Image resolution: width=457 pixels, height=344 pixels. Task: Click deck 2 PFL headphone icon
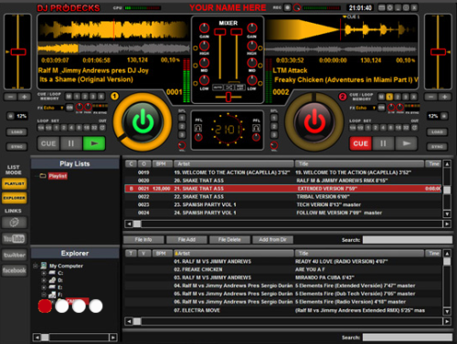click(256, 128)
